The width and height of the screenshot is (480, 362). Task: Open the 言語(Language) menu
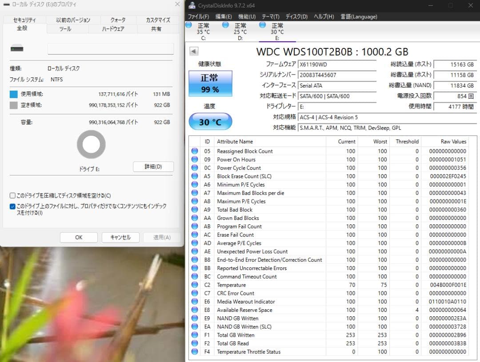[x=358, y=16]
